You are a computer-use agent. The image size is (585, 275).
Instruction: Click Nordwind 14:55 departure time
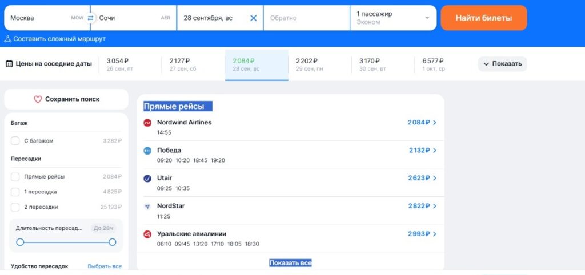(164, 132)
